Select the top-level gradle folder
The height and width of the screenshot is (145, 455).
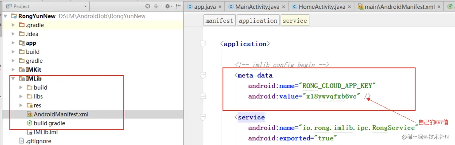34,61
